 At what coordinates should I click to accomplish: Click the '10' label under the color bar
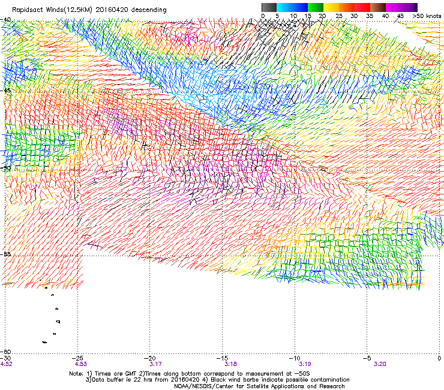(x=293, y=16)
